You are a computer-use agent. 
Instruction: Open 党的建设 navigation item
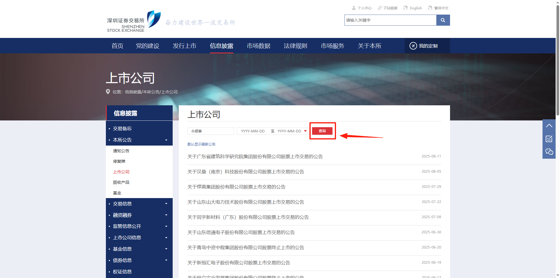(148, 46)
